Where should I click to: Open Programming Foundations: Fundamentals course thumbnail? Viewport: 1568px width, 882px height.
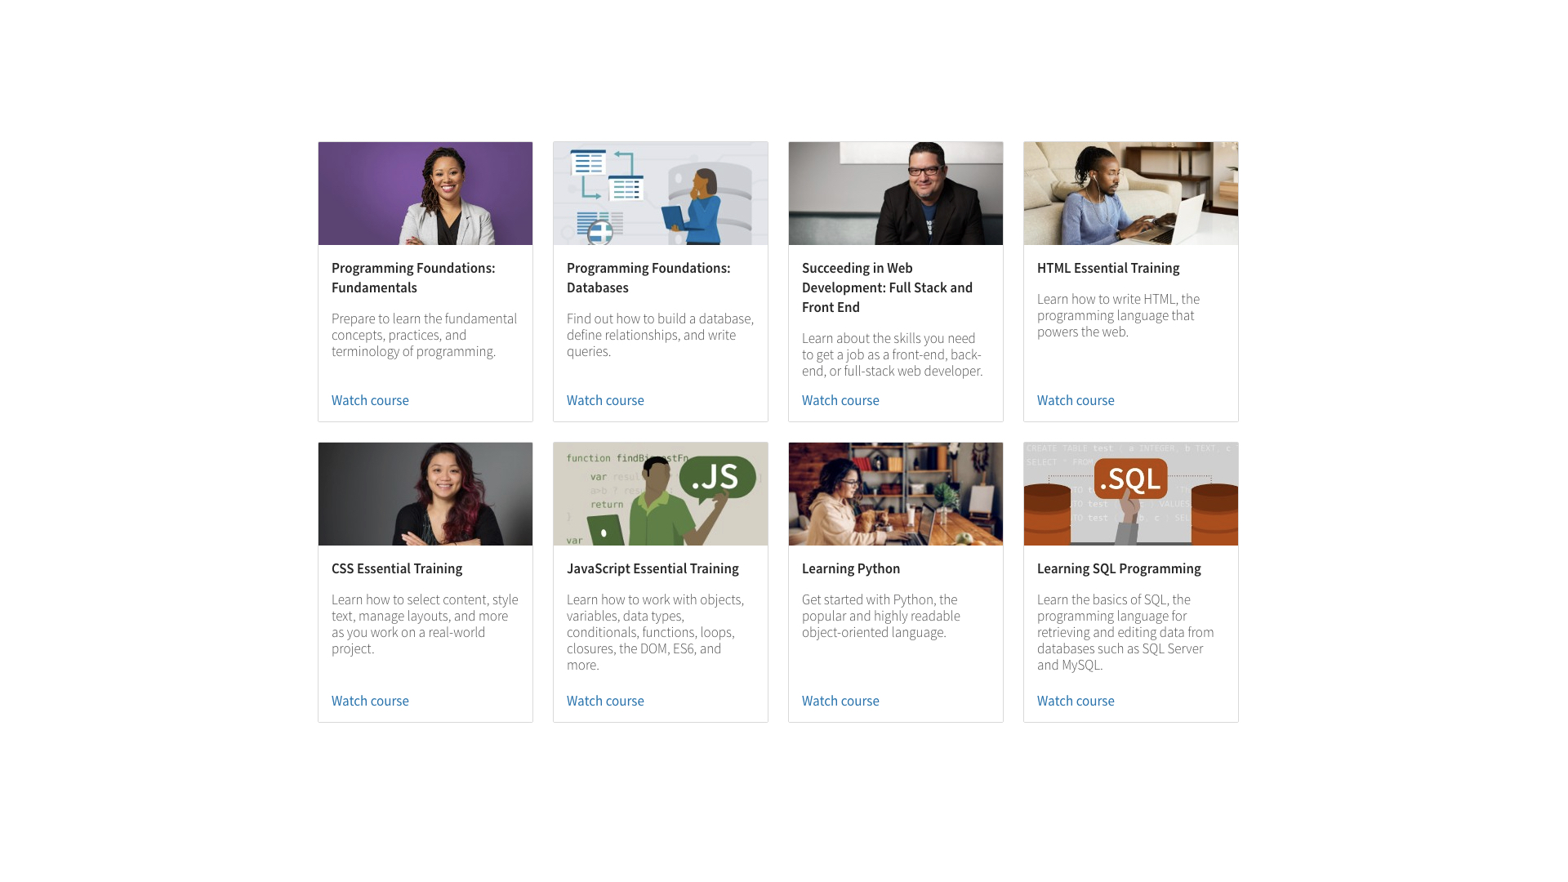pyautogui.click(x=425, y=194)
